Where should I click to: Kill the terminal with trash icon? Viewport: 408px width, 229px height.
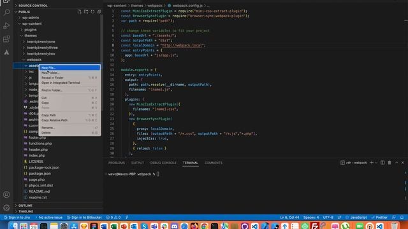pyautogui.click(x=390, y=163)
